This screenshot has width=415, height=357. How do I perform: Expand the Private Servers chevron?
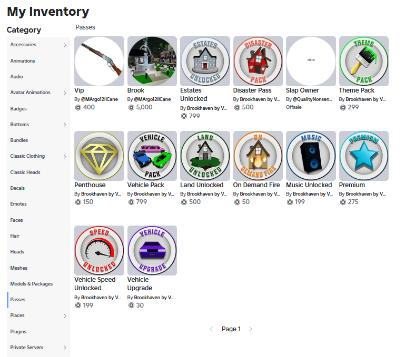click(65, 348)
